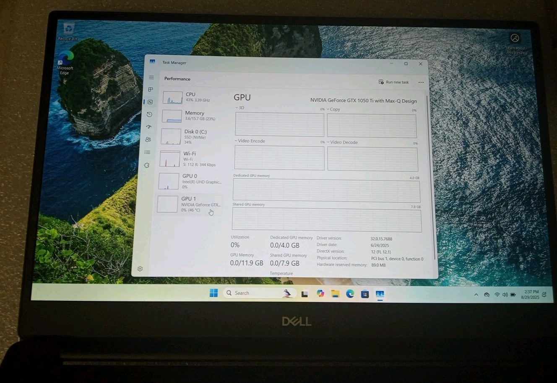Screen dimensions: 557x383
Task: Click the 3D engine usage graph
Action: tap(279, 124)
